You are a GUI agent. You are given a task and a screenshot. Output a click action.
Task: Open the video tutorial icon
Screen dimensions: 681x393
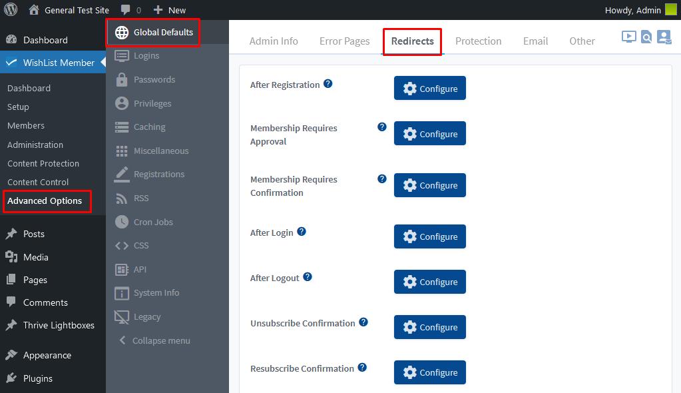coord(628,37)
